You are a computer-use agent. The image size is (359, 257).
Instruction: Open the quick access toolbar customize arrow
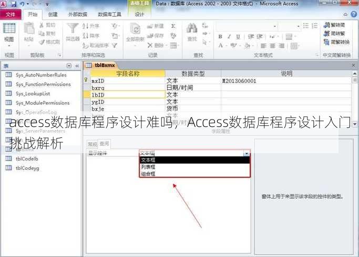tap(47, 4)
